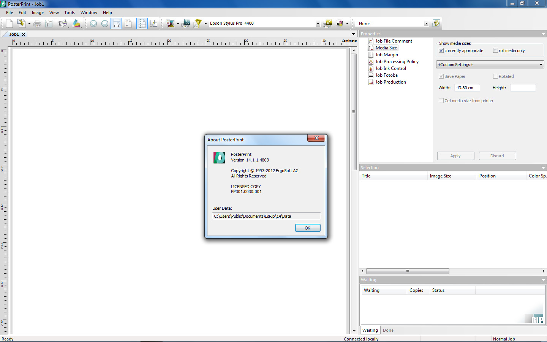Select Media Size in Properties list

tap(386, 48)
